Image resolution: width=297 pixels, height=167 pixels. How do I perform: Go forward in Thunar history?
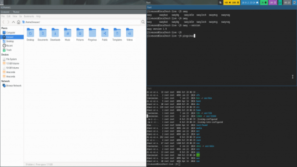click(8, 22)
